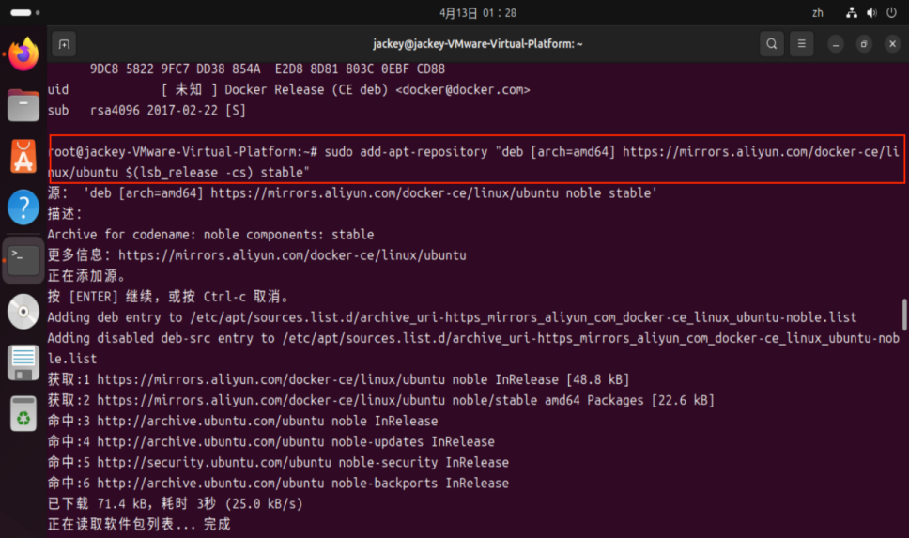Click the 按 [ENTER] 继续 prompt line
This screenshot has height=538, width=909.
168,297
